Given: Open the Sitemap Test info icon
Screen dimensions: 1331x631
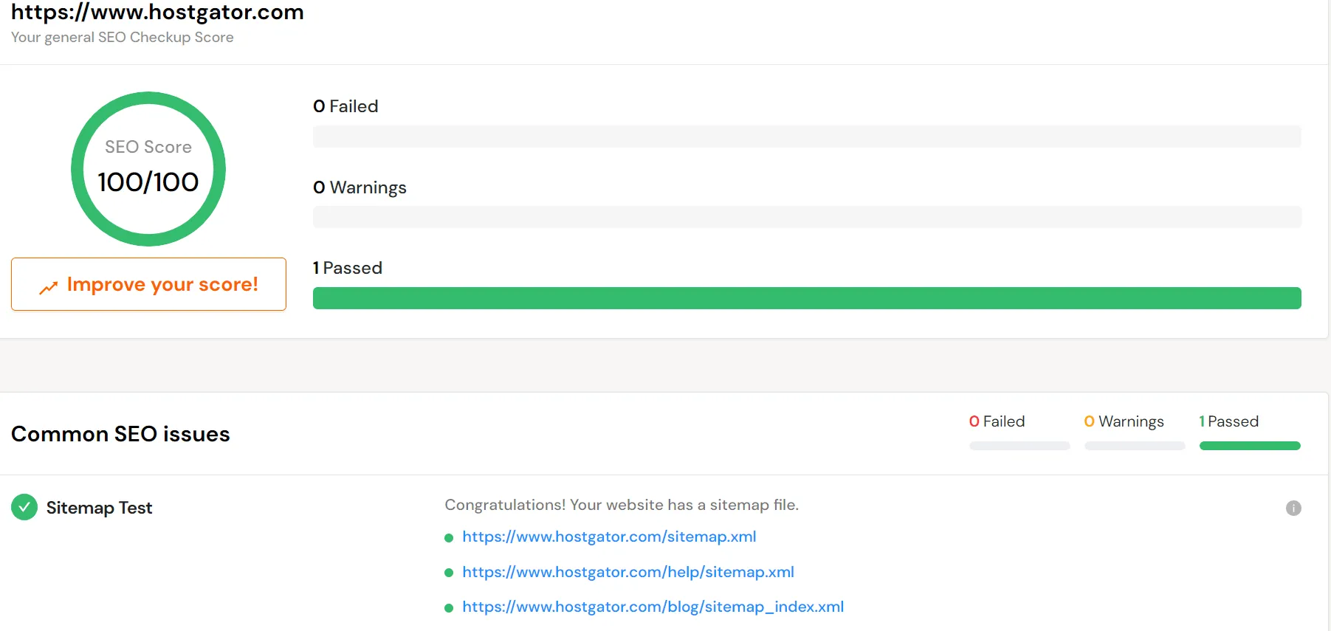Looking at the screenshot, I should pos(1293,508).
